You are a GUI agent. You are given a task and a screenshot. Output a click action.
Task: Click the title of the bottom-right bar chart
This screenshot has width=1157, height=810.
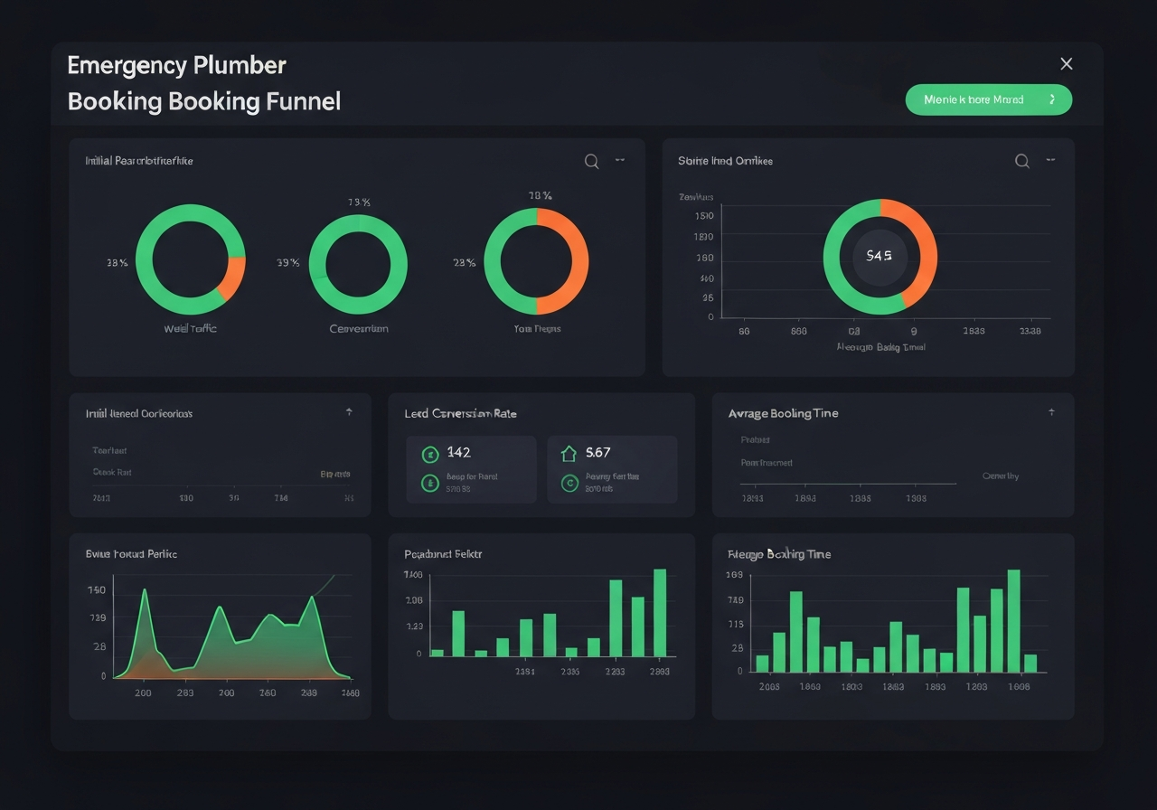pyautogui.click(x=779, y=554)
